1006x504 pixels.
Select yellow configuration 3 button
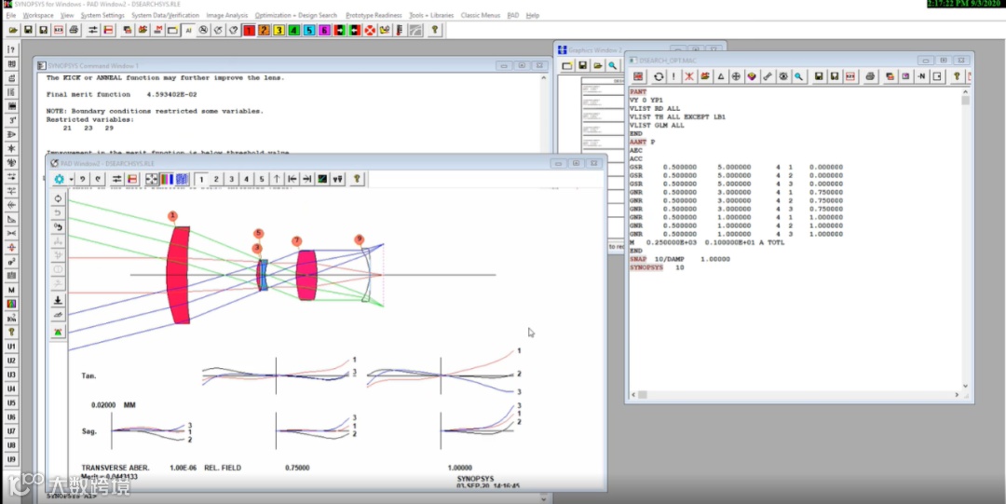279,30
